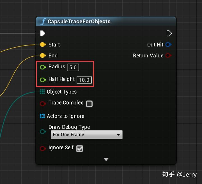Click the Actors to Ignore label
Viewport: 202px width, 184px height.
[66, 116]
